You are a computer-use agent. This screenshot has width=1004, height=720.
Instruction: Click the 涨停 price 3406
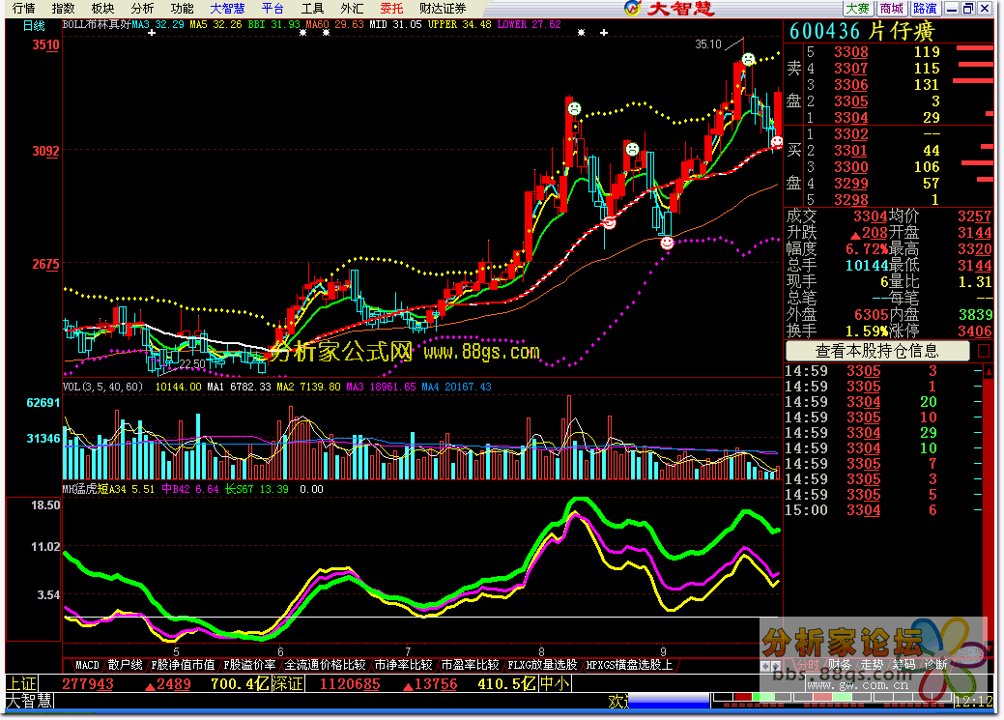click(974, 331)
